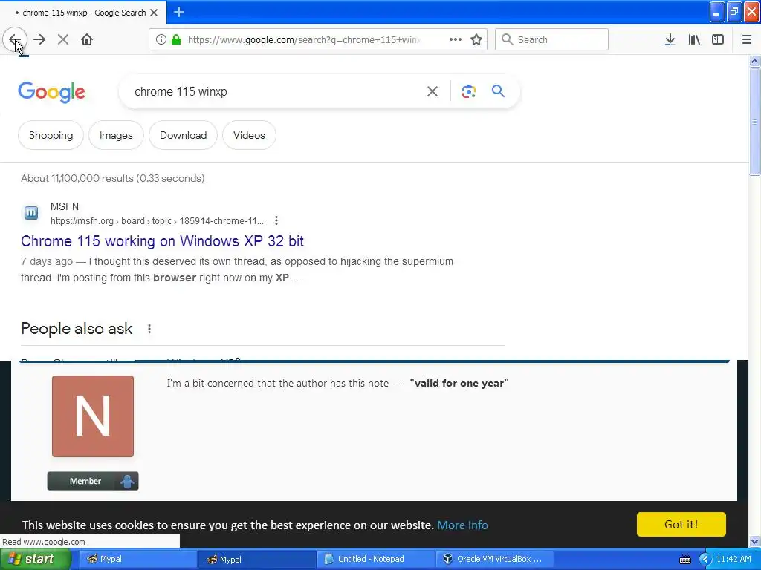The width and height of the screenshot is (761, 570).
Task: Bookmark this page with the star
Action: point(476,40)
